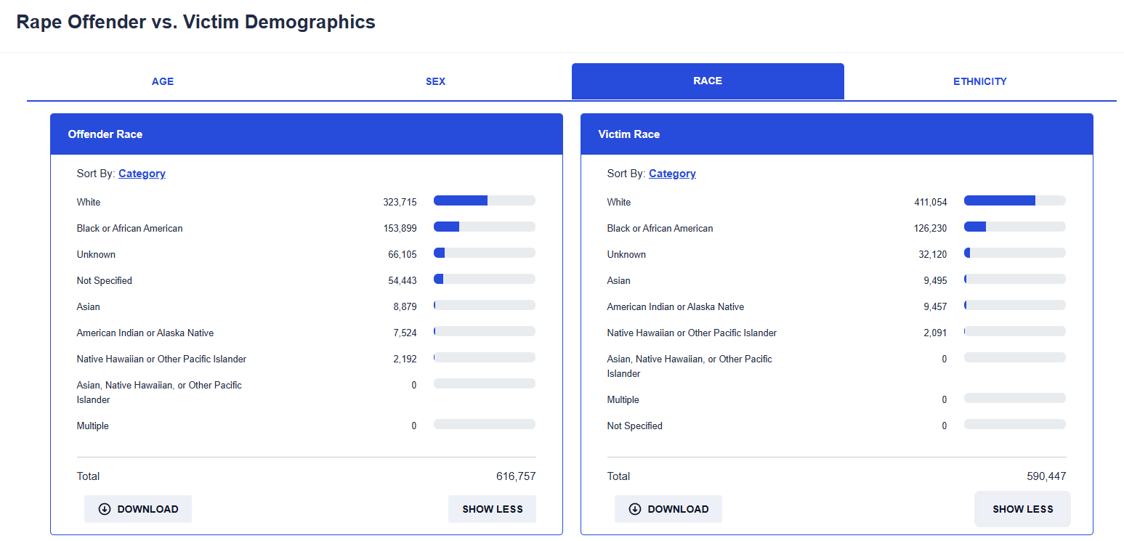Image resolution: width=1124 pixels, height=541 pixels.
Task: Click the American Indian offender bar
Action: 485,331
